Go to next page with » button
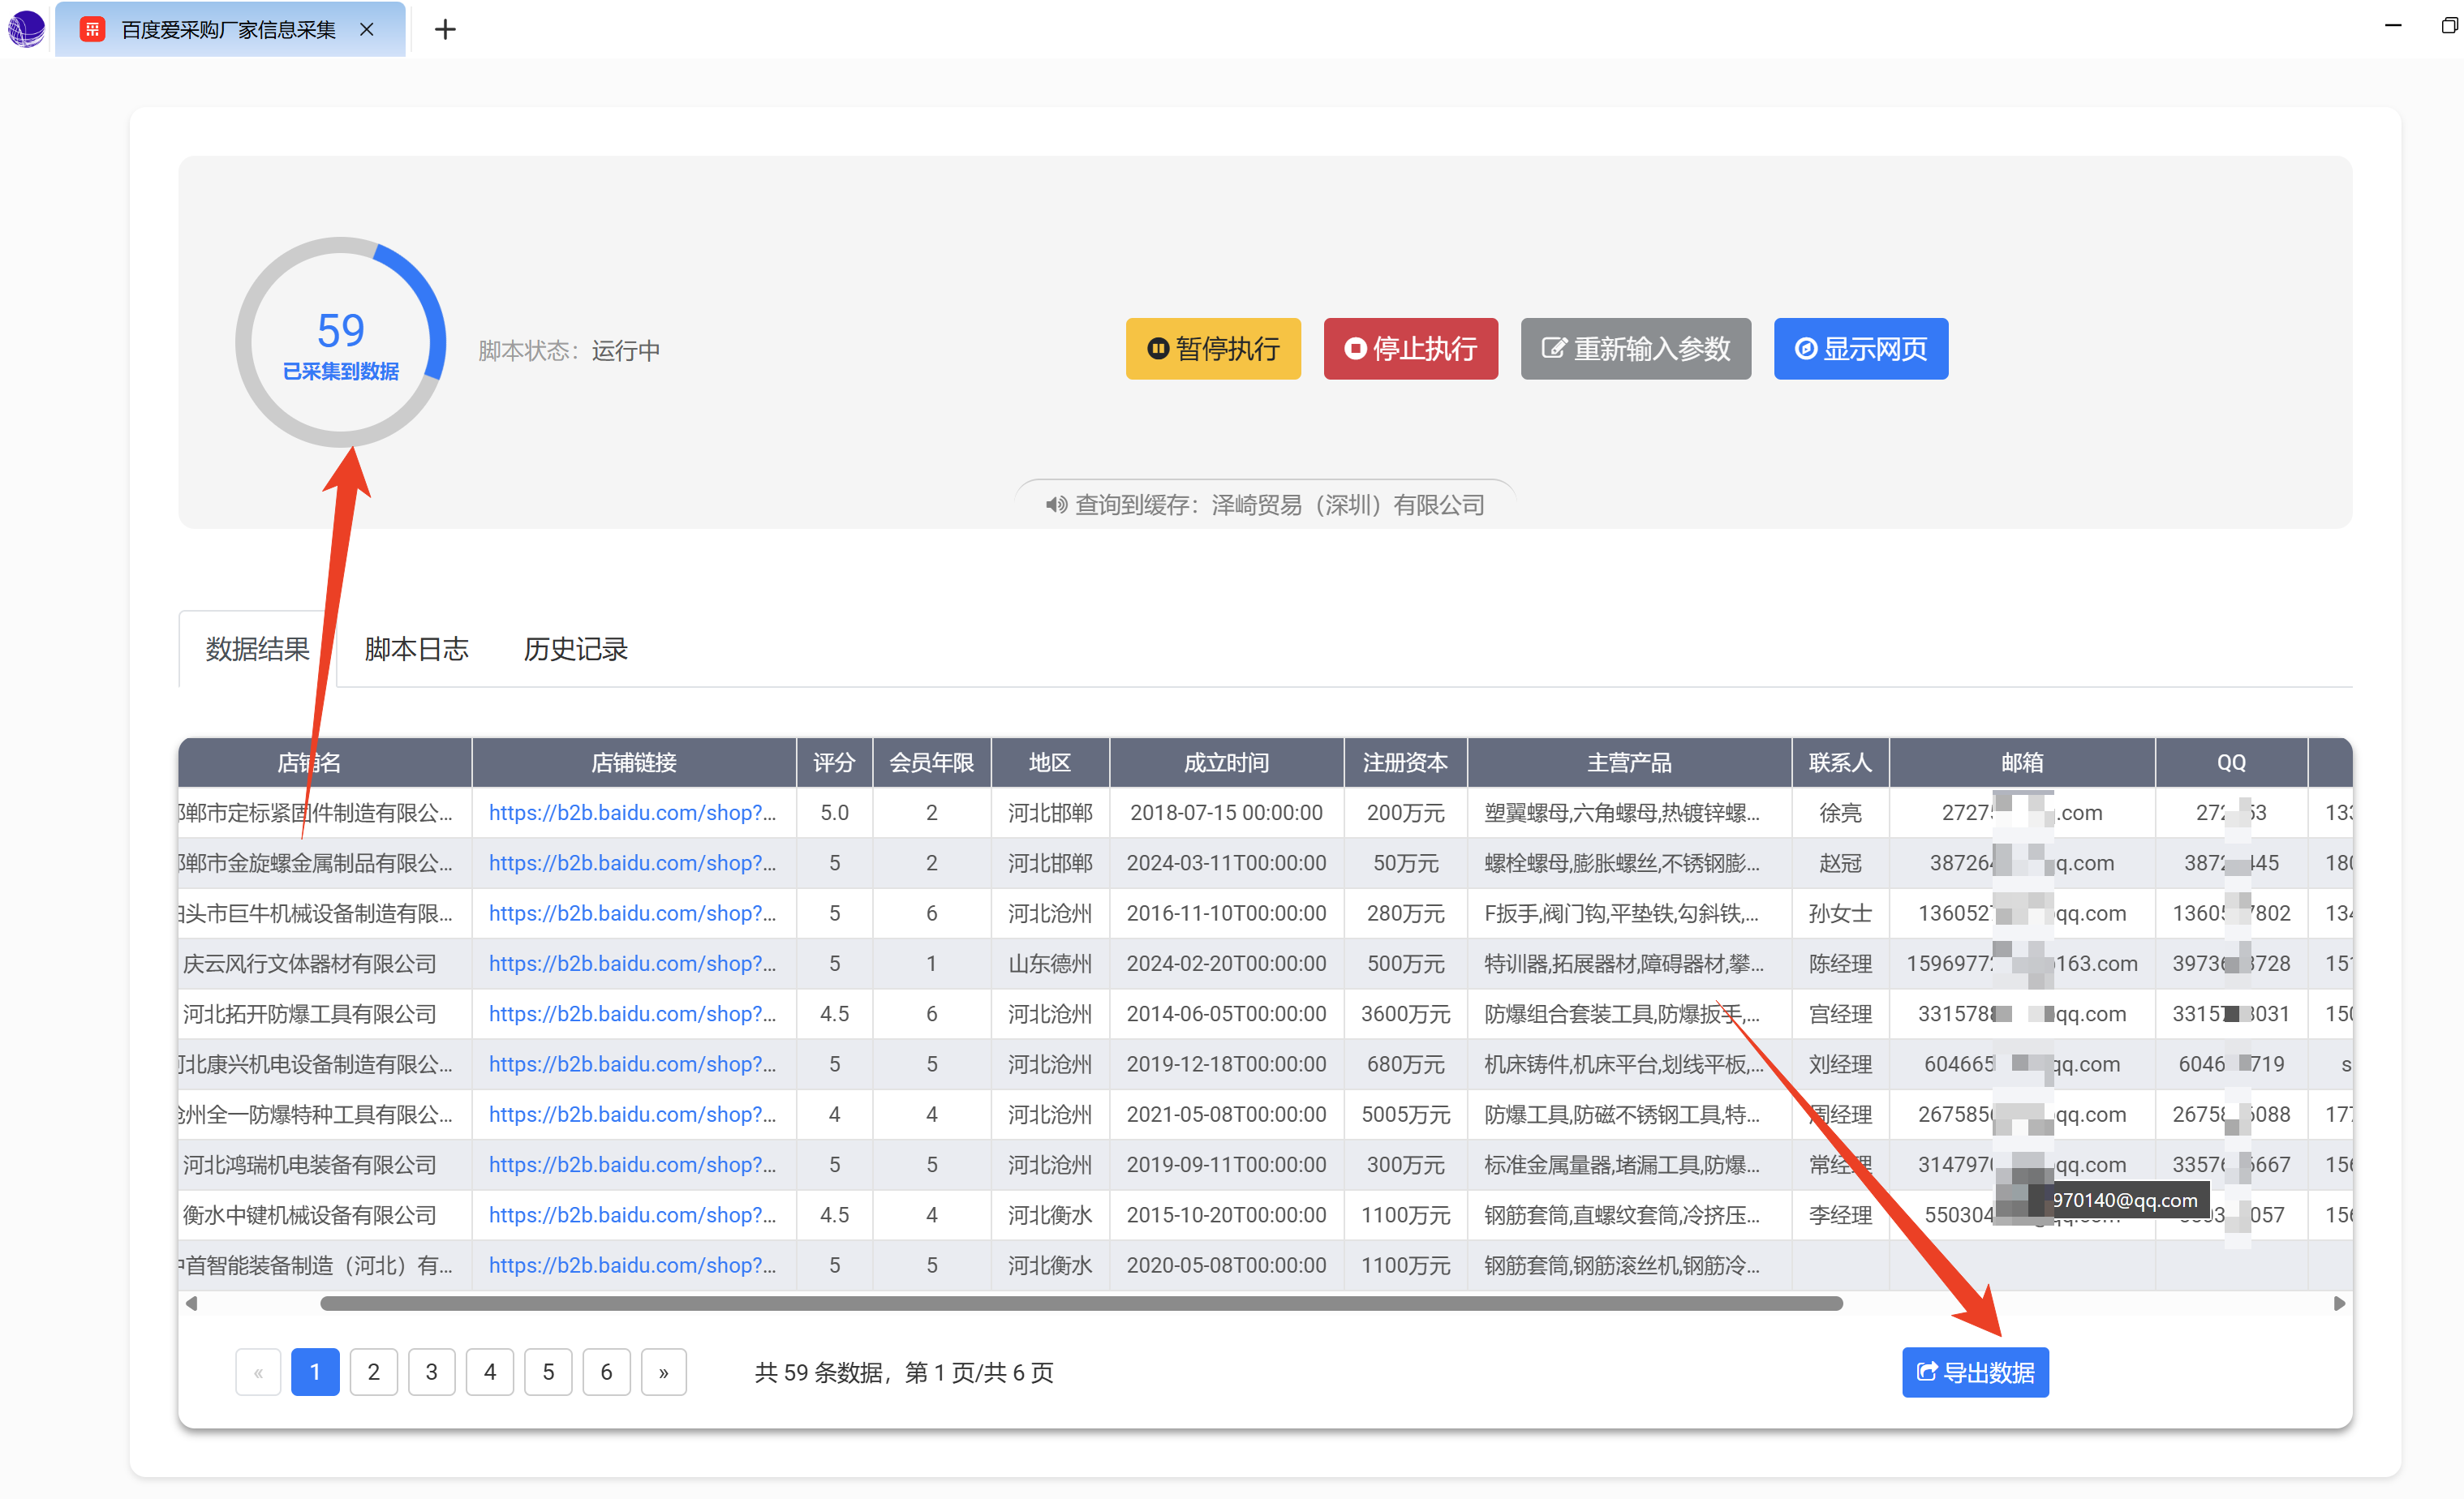 [x=663, y=1372]
